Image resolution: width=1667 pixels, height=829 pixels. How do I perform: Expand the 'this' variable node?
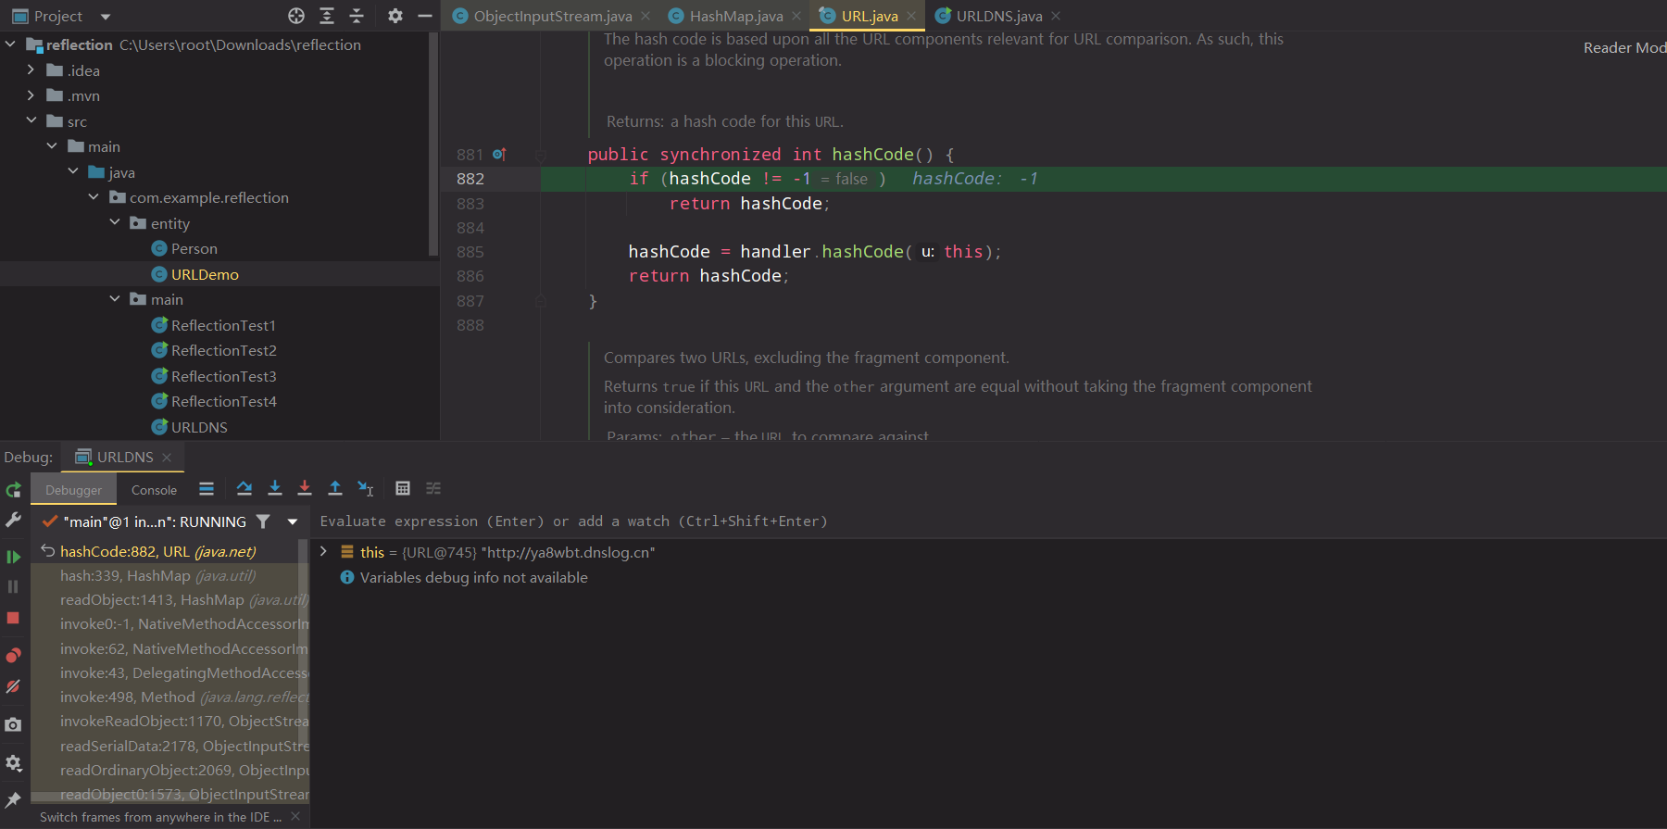pos(323,551)
